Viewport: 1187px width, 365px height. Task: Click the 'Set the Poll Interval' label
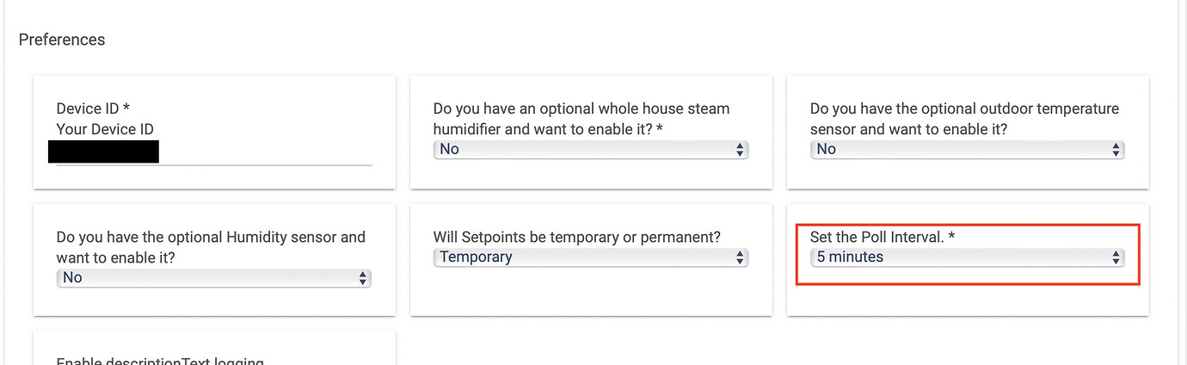[x=876, y=236]
